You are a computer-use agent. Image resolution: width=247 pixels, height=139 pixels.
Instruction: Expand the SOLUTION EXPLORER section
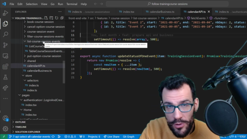click(26, 132)
